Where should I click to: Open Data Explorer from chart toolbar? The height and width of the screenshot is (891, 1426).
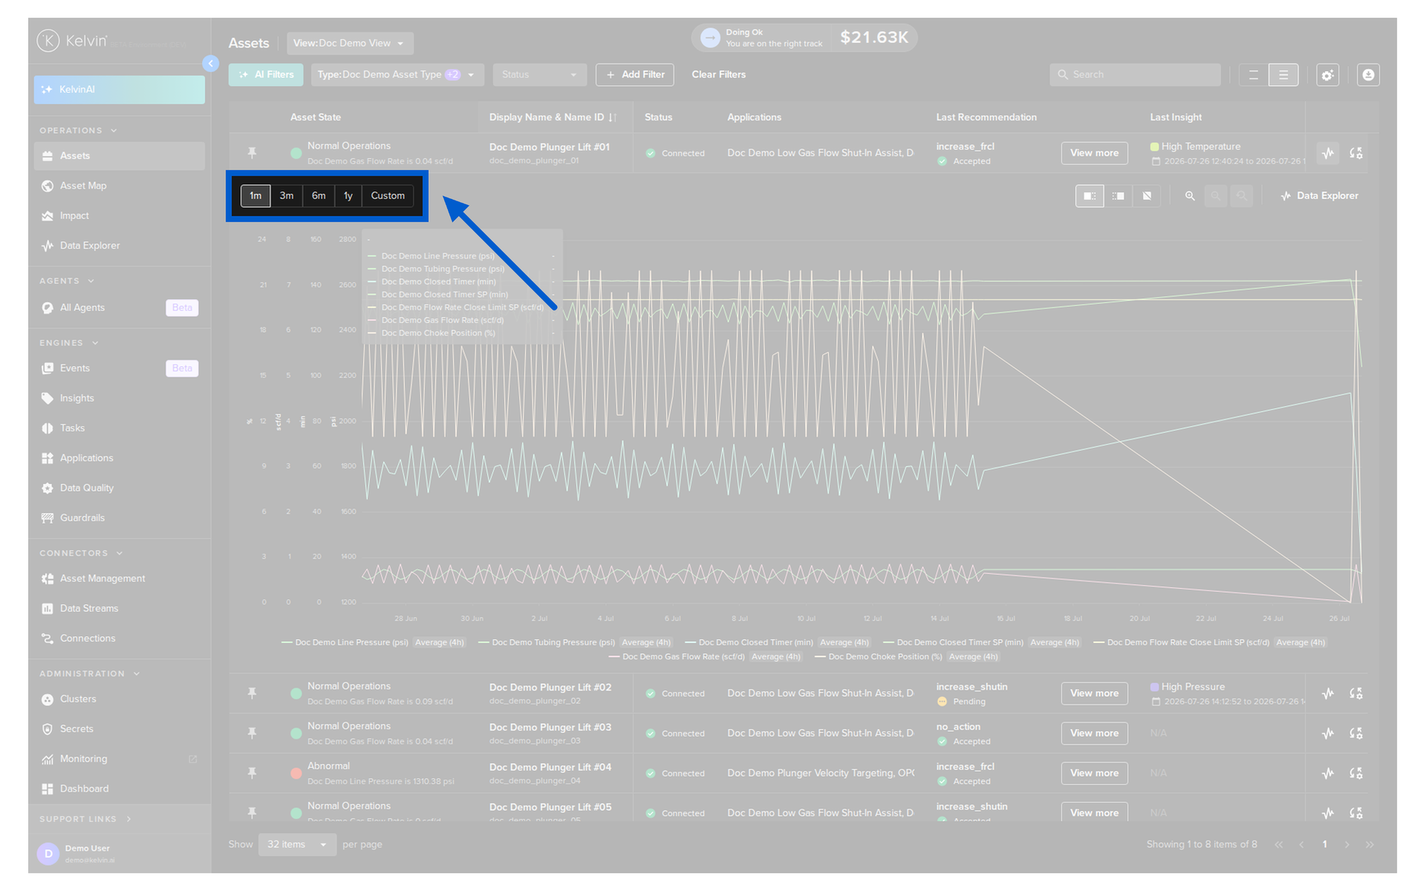pyautogui.click(x=1319, y=196)
